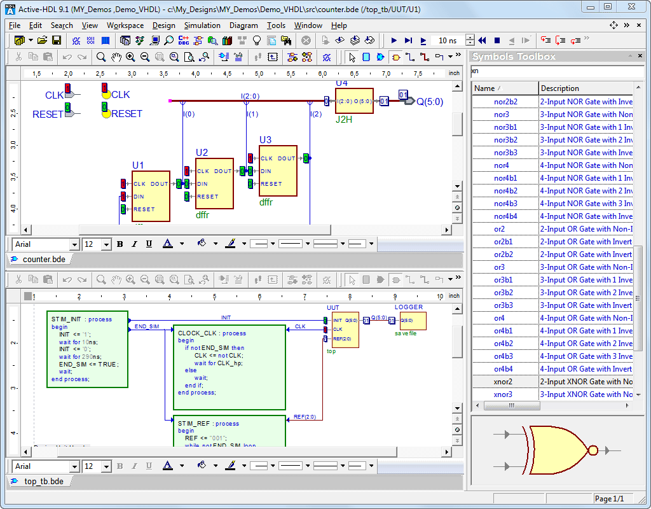Click Symbols Toolbox search field
Viewport: 651px width, 509px height.
click(x=556, y=71)
